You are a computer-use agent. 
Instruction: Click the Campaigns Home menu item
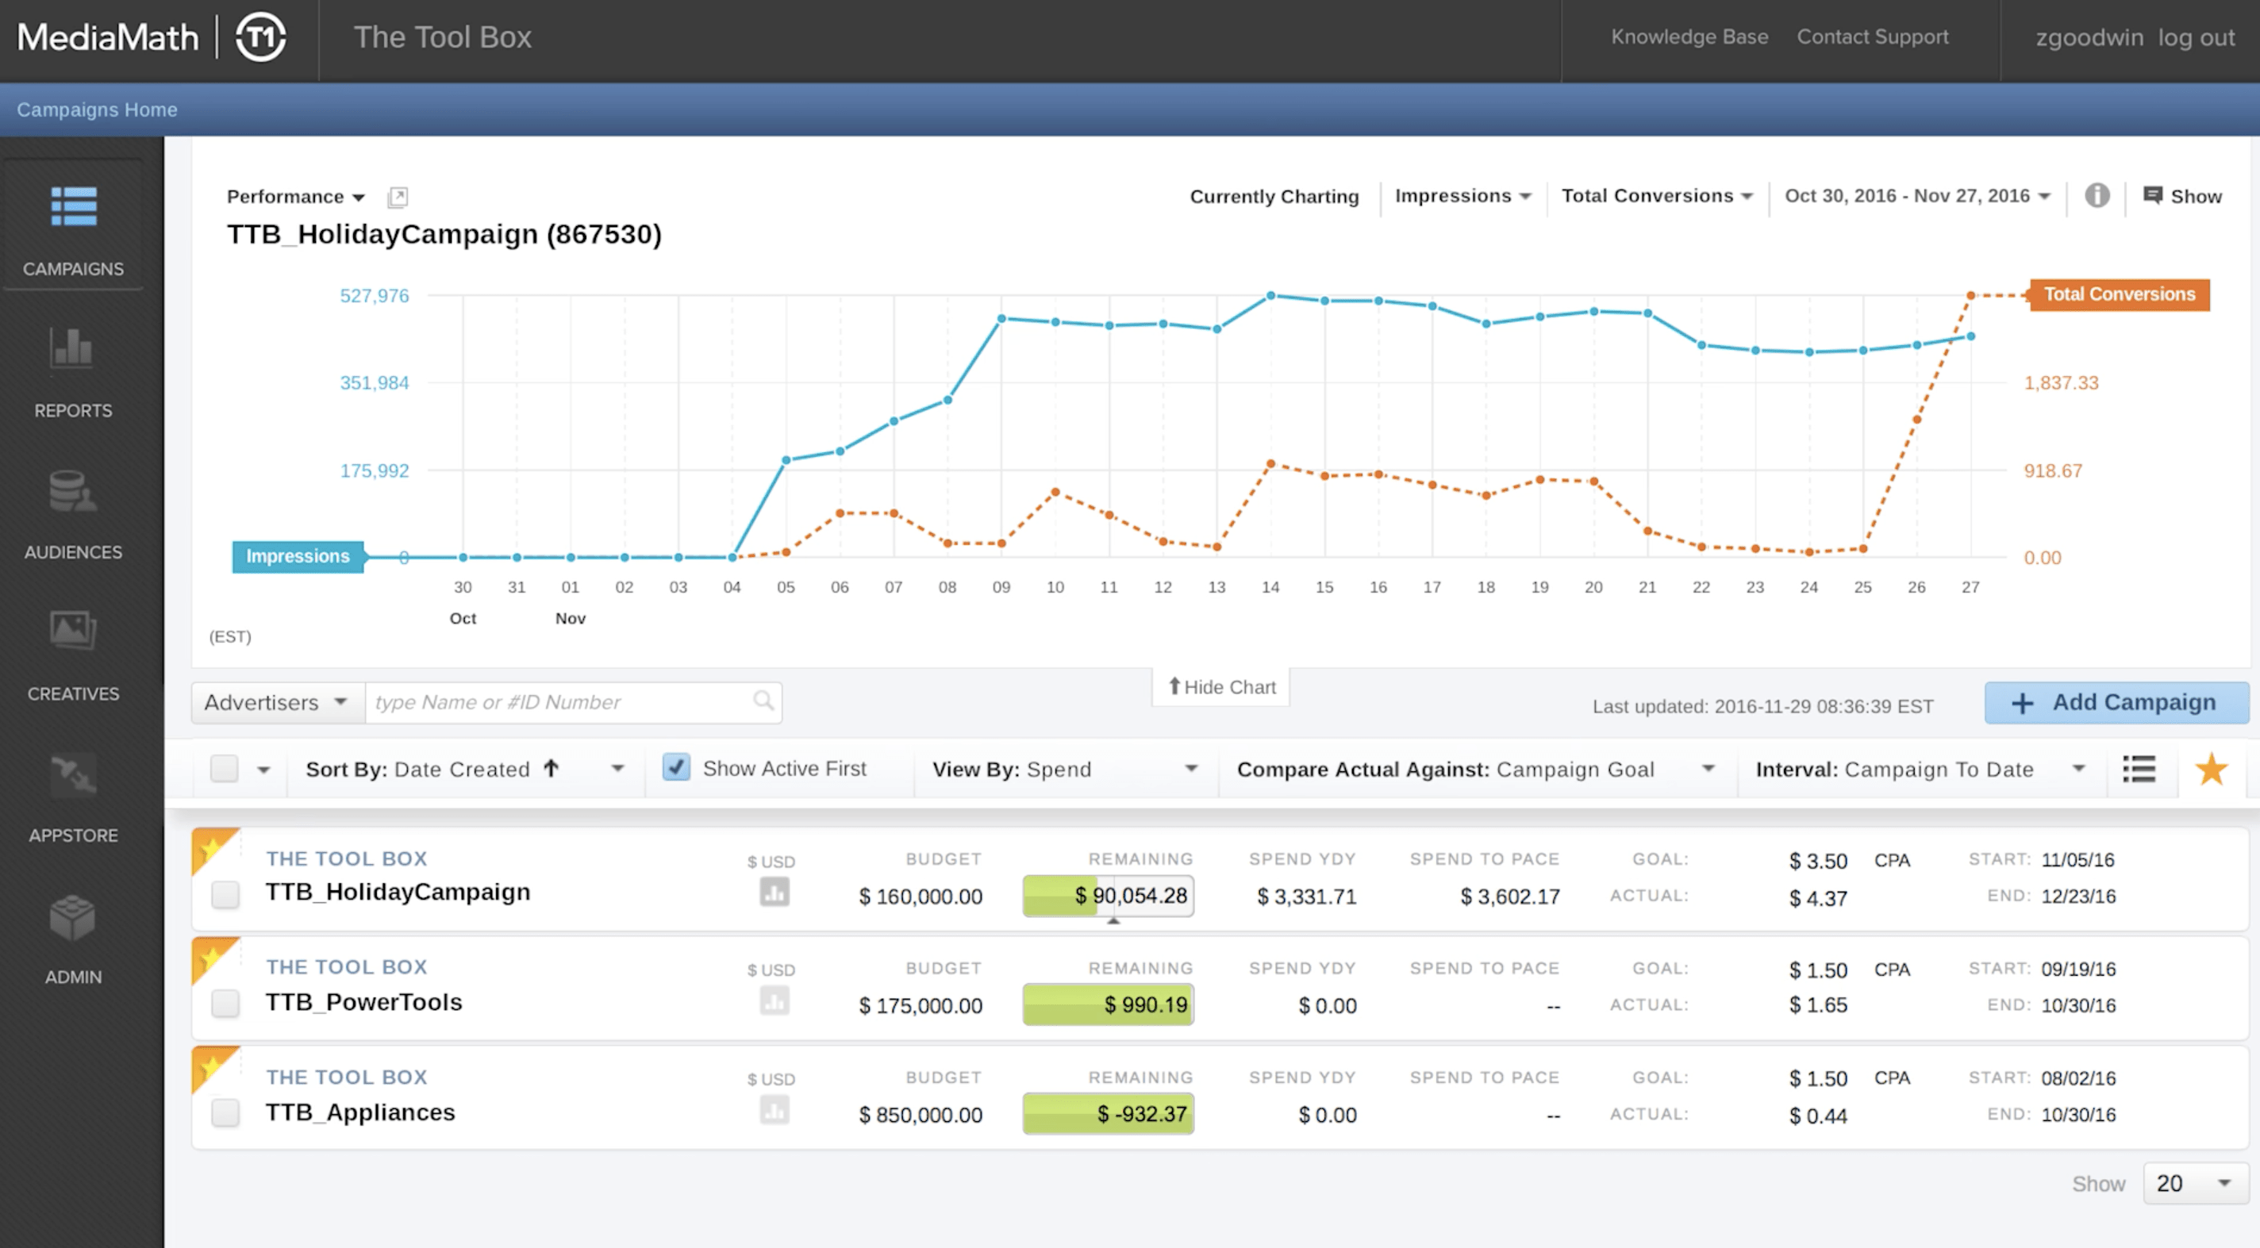[97, 109]
